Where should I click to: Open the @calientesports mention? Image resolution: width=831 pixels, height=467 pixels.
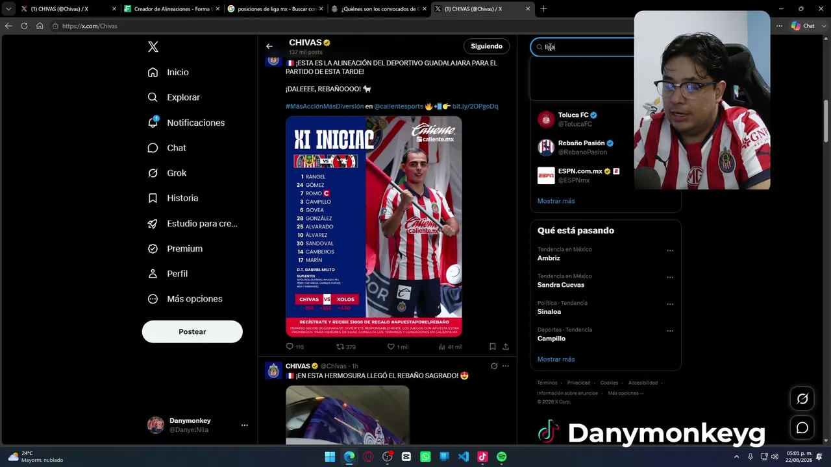coord(399,106)
